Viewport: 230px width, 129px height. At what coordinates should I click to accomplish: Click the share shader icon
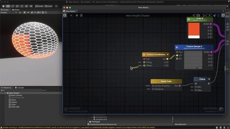click(194, 15)
